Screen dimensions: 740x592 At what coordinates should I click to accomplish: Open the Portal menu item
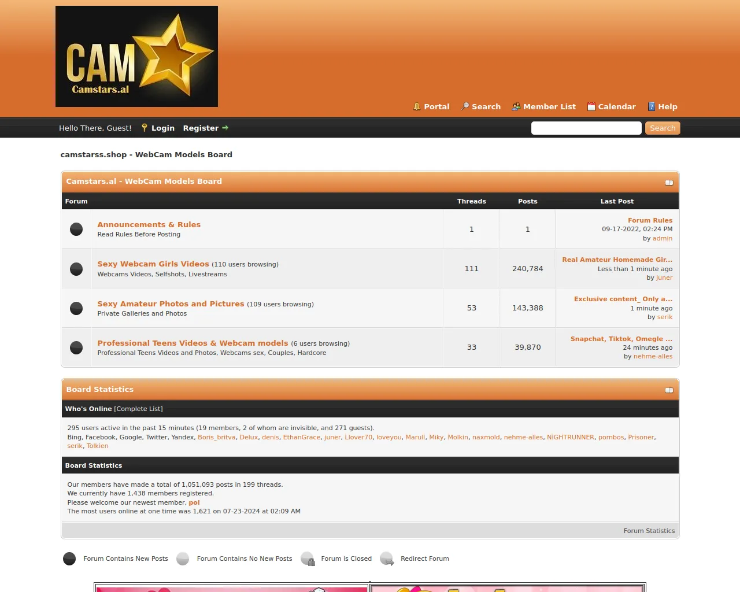[436, 106]
